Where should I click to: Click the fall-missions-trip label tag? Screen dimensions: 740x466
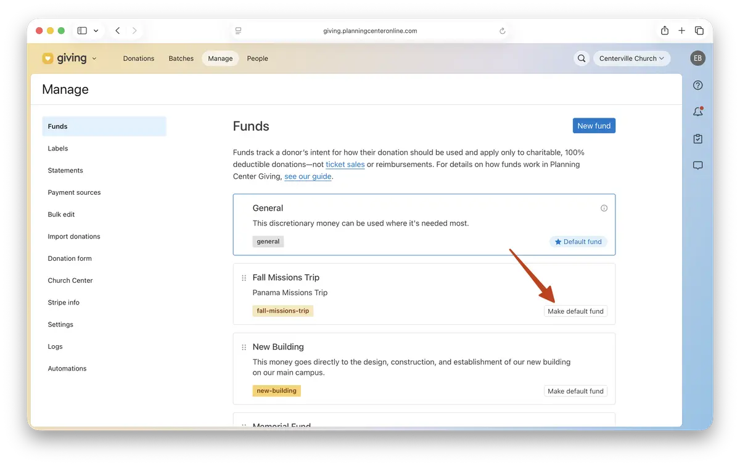pyautogui.click(x=283, y=311)
